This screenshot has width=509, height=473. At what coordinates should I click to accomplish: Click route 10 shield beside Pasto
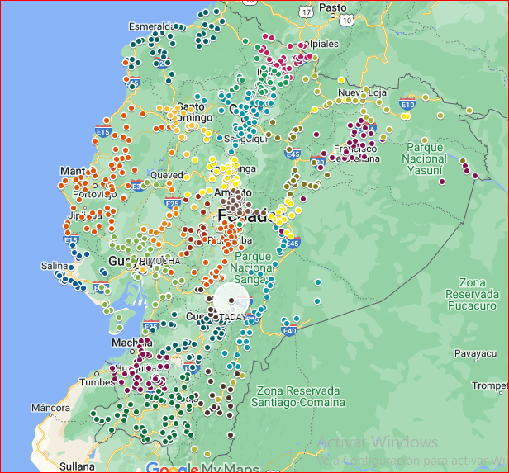click(346, 19)
